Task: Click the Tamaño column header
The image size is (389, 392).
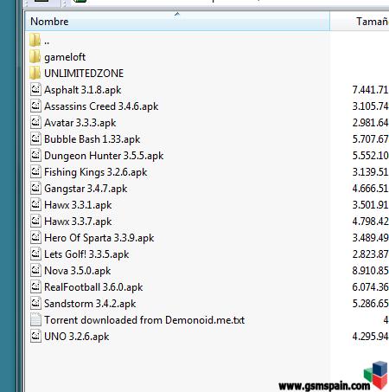Action: [x=360, y=21]
